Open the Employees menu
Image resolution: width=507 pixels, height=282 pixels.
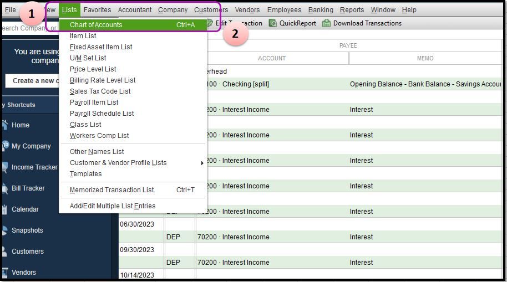coord(284,10)
